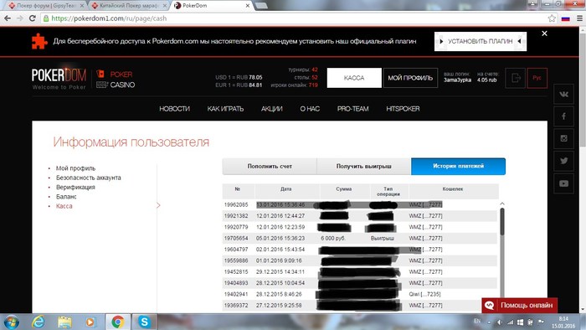Click payment history table scrollbar thumb
586x330 pixels.
(x=502, y=222)
